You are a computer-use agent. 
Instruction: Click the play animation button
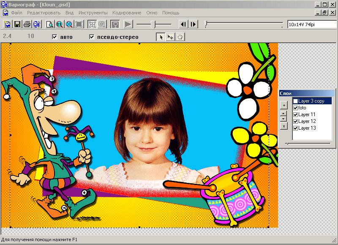(x=128, y=24)
